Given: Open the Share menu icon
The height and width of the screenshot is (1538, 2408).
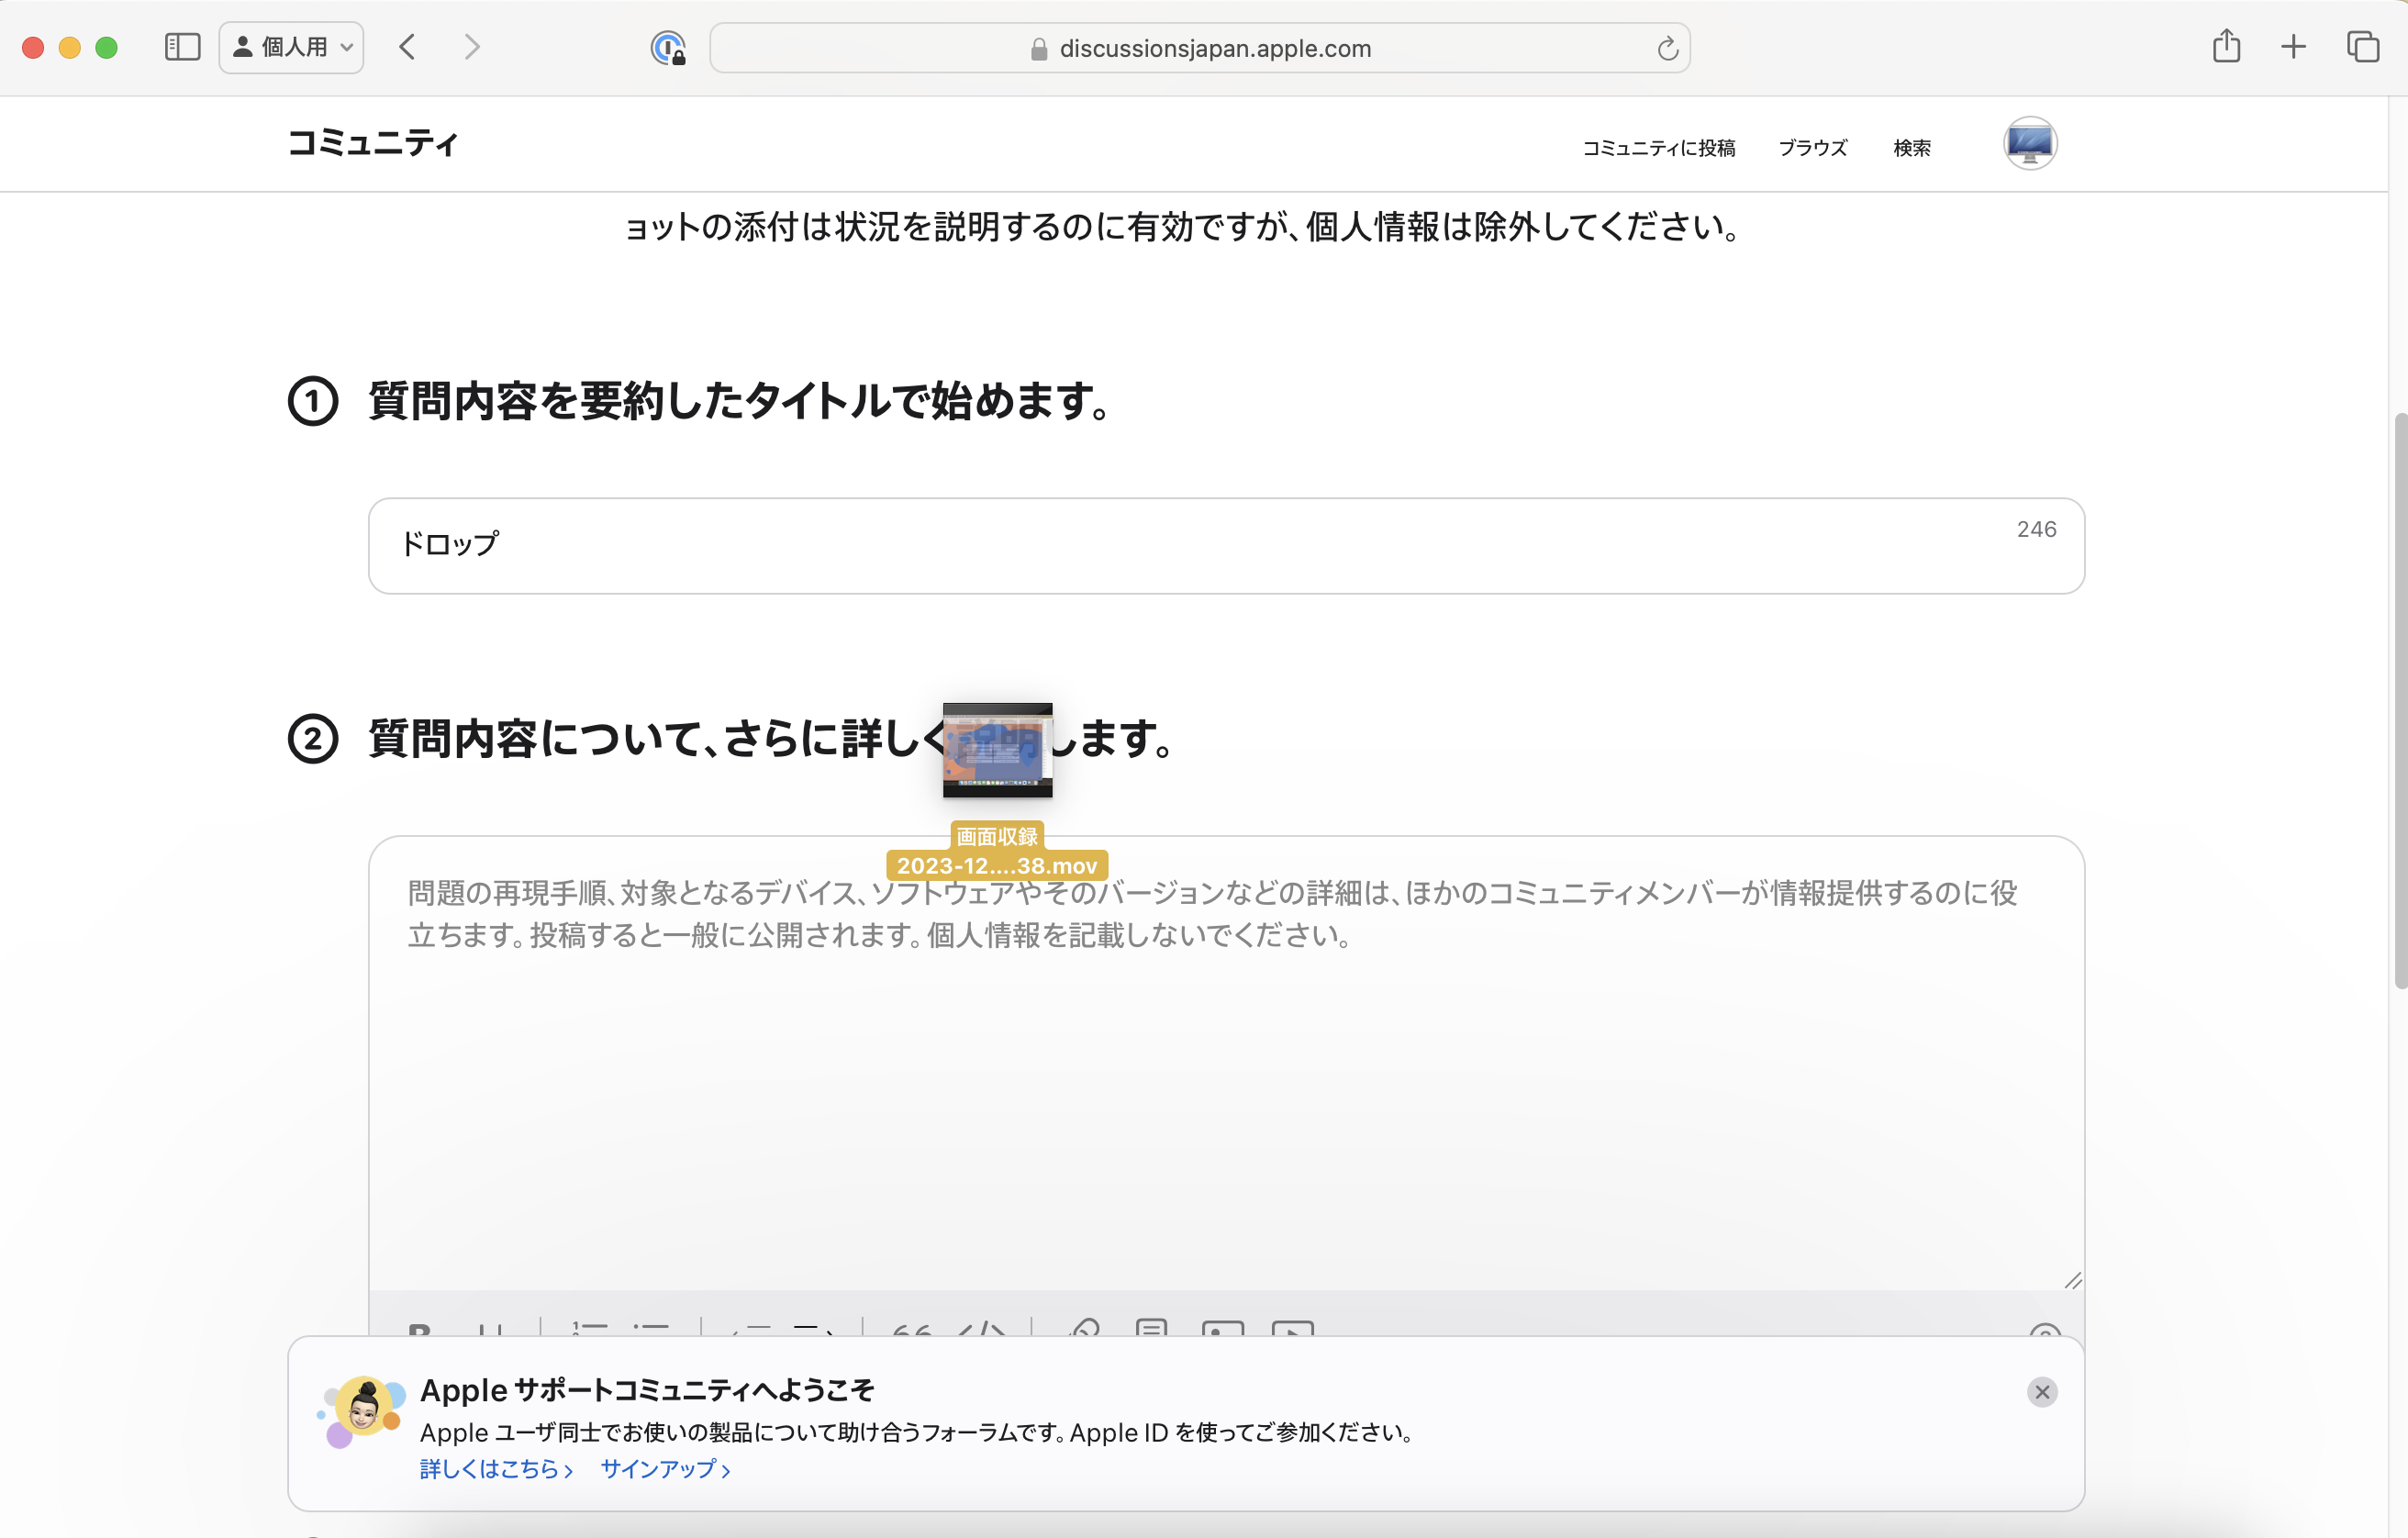Looking at the screenshot, I should 2226,47.
